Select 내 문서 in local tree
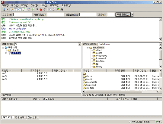 15,50
